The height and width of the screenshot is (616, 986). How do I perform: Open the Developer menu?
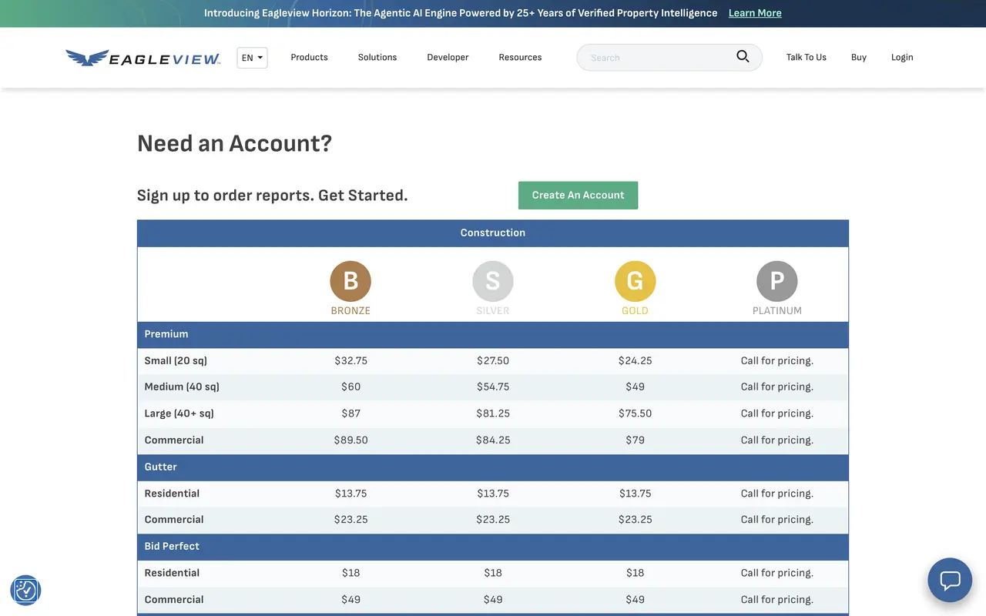tap(448, 57)
